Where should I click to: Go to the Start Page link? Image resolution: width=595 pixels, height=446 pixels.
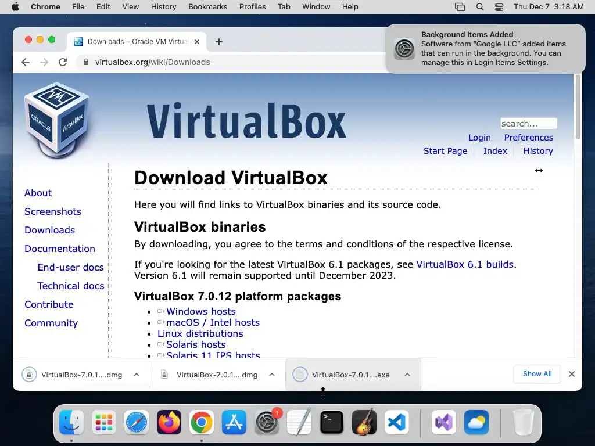click(x=445, y=151)
